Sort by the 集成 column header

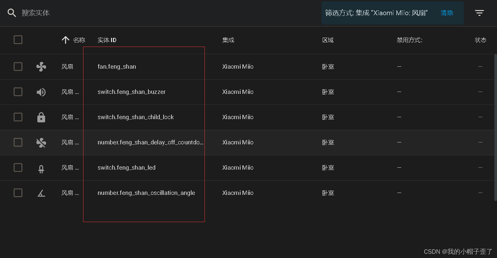(x=228, y=40)
